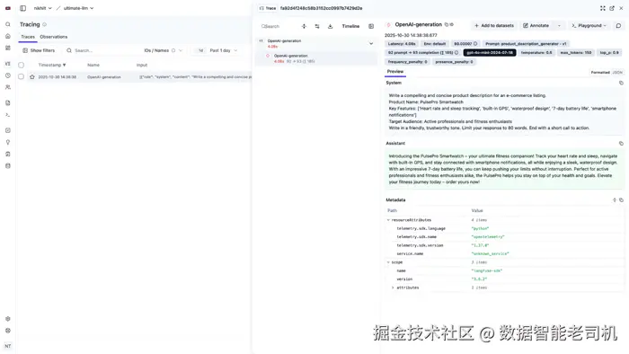The height and width of the screenshot is (354, 629).
Task: Collapse the OpenAI-generation trace tree node
Action: click(x=371, y=43)
